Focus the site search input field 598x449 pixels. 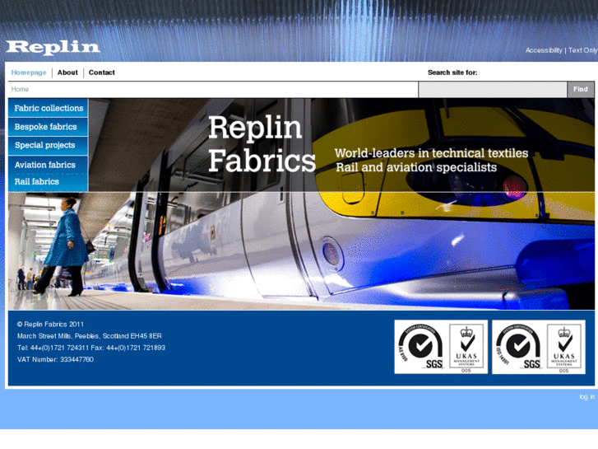coord(493,90)
